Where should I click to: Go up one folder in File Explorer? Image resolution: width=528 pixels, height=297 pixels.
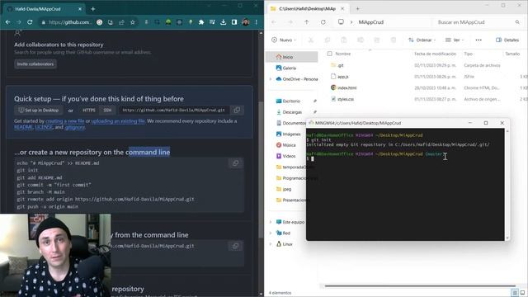306,22
